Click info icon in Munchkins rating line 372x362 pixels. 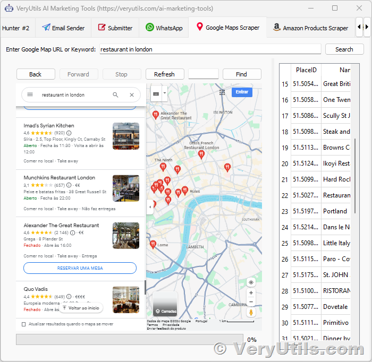(x=69, y=185)
